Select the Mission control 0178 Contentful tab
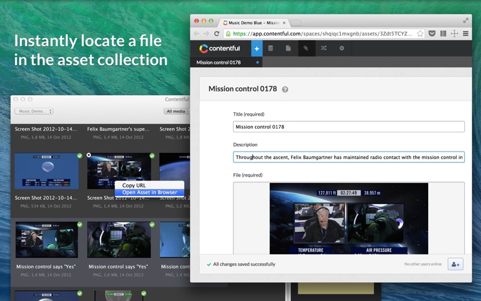This screenshot has width=481, height=301. 227,63
